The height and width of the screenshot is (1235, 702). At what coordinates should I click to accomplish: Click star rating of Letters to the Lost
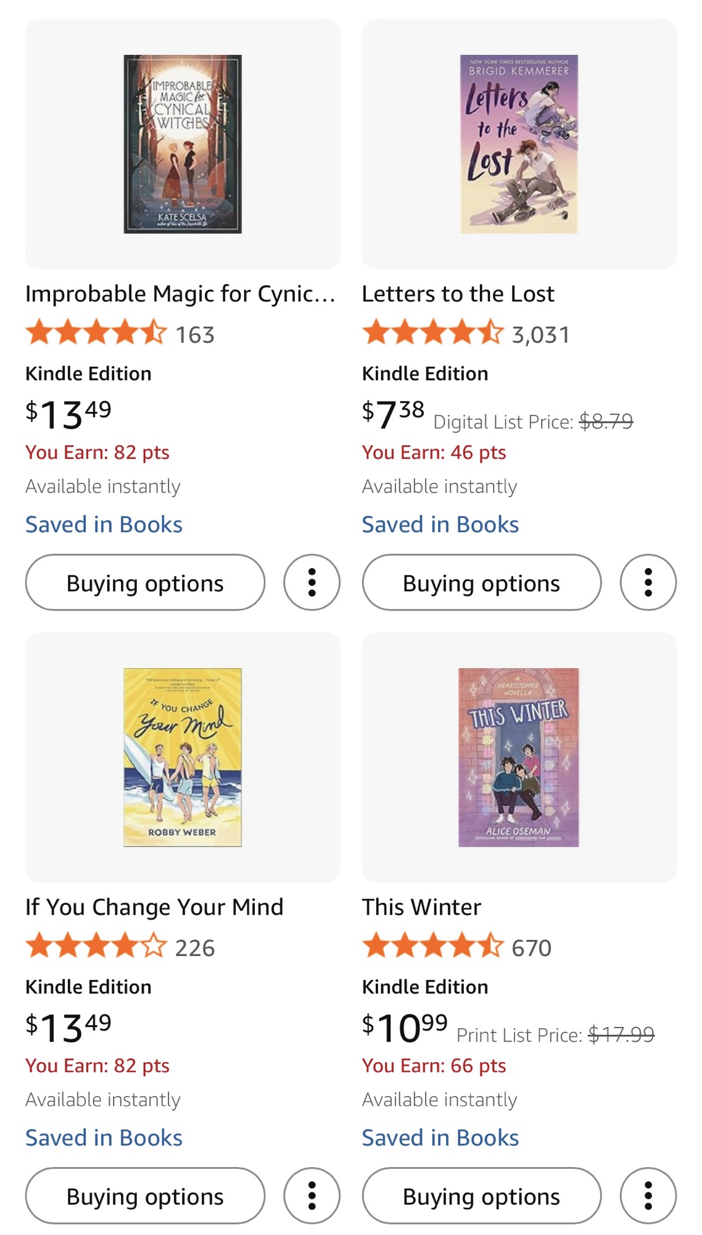pos(432,333)
